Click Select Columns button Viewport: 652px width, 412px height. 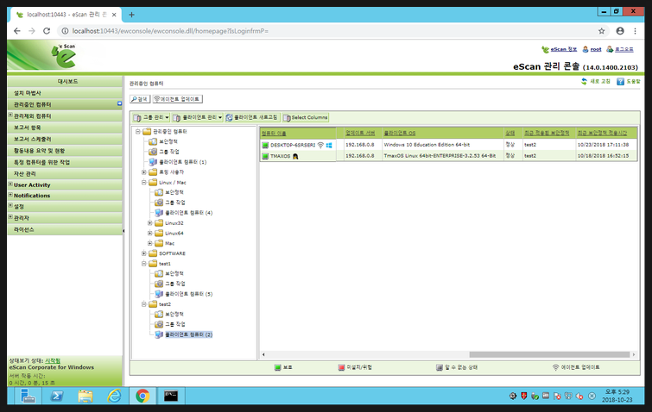pos(306,118)
